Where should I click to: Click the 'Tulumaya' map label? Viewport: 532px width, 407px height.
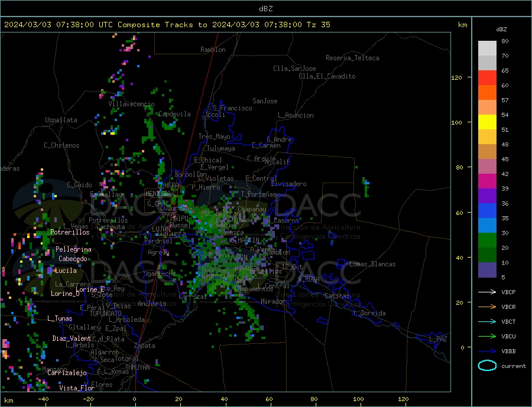click(221, 148)
